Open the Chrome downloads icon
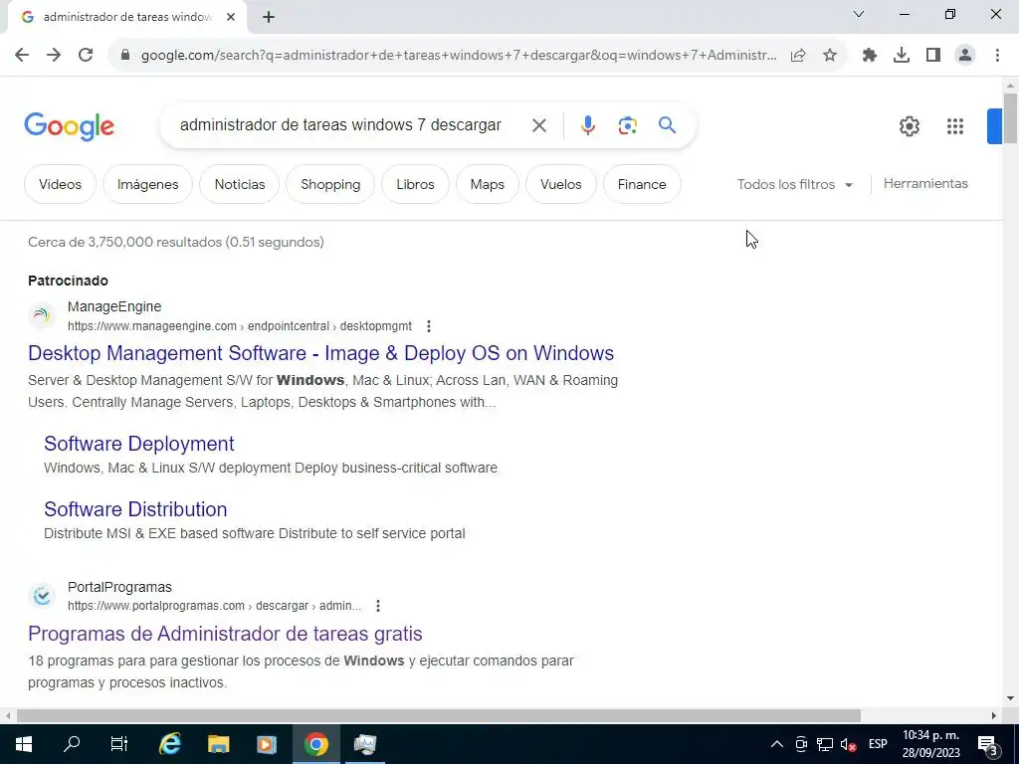The height and width of the screenshot is (764, 1019). pyautogui.click(x=902, y=56)
